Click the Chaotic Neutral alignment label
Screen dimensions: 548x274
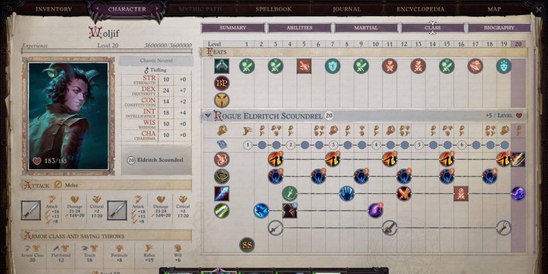(x=156, y=60)
